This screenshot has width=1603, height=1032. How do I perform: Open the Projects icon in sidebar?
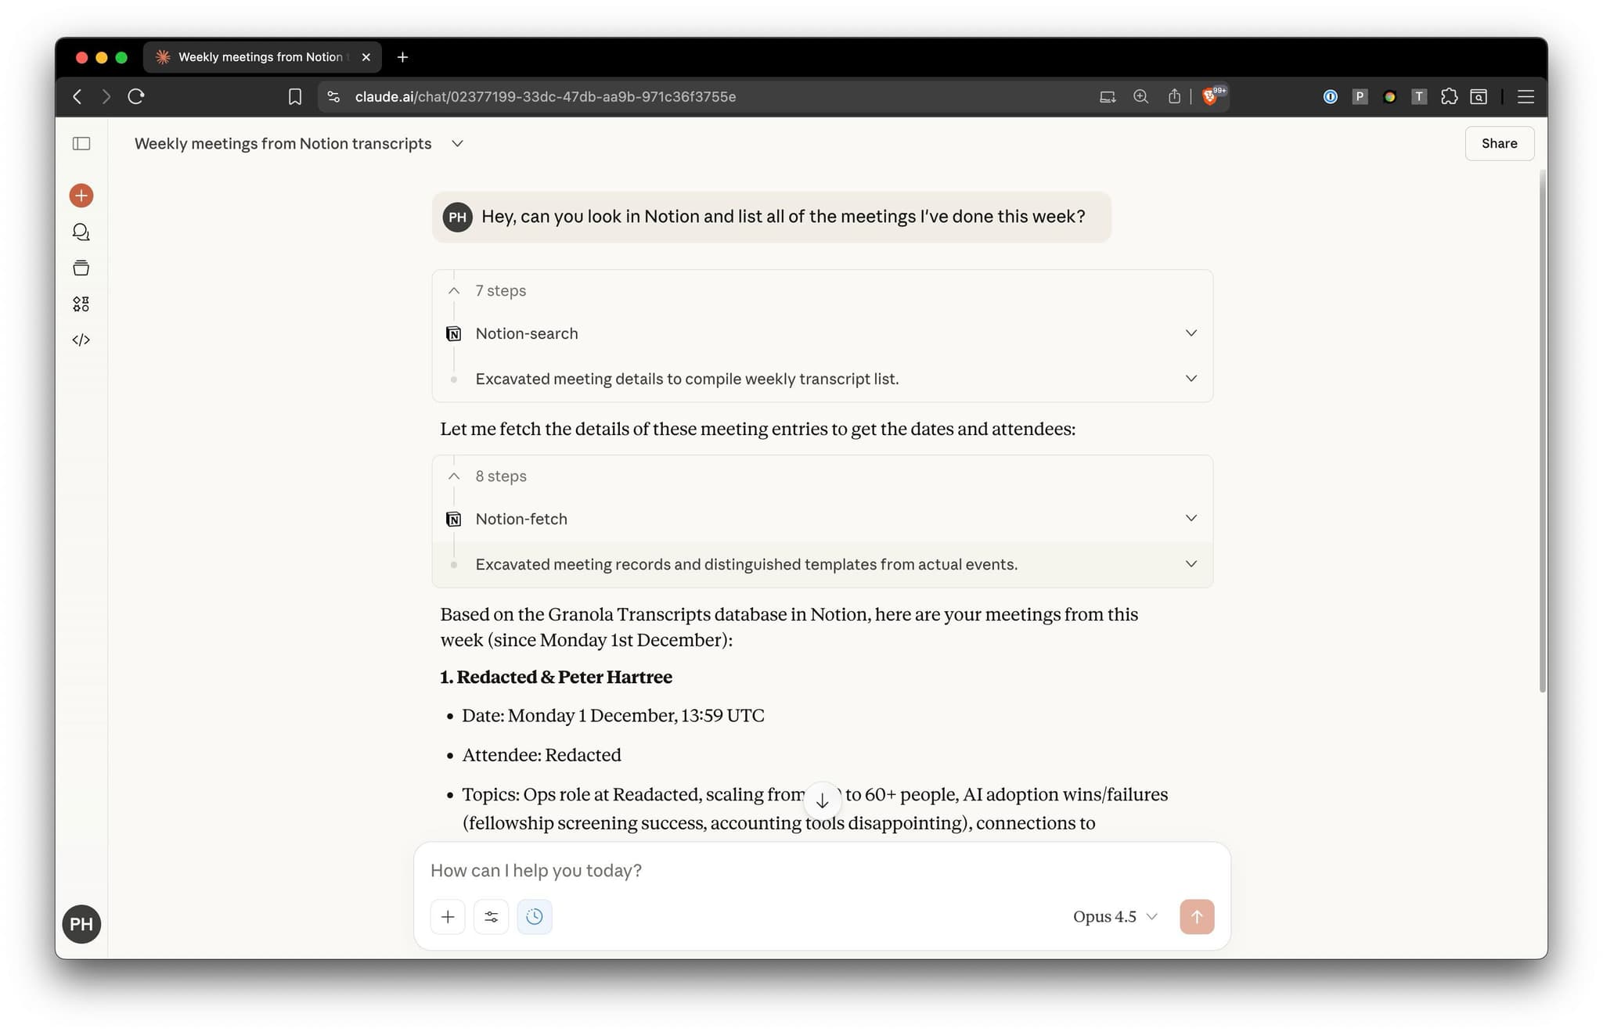pyautogui.click(x=81, y=268)
